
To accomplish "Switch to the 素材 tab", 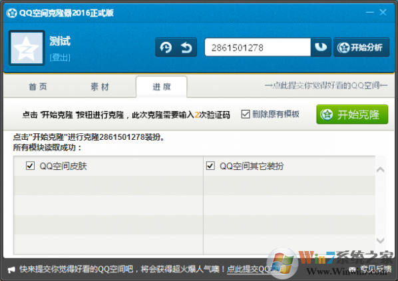I will click(x=100, y=87).
